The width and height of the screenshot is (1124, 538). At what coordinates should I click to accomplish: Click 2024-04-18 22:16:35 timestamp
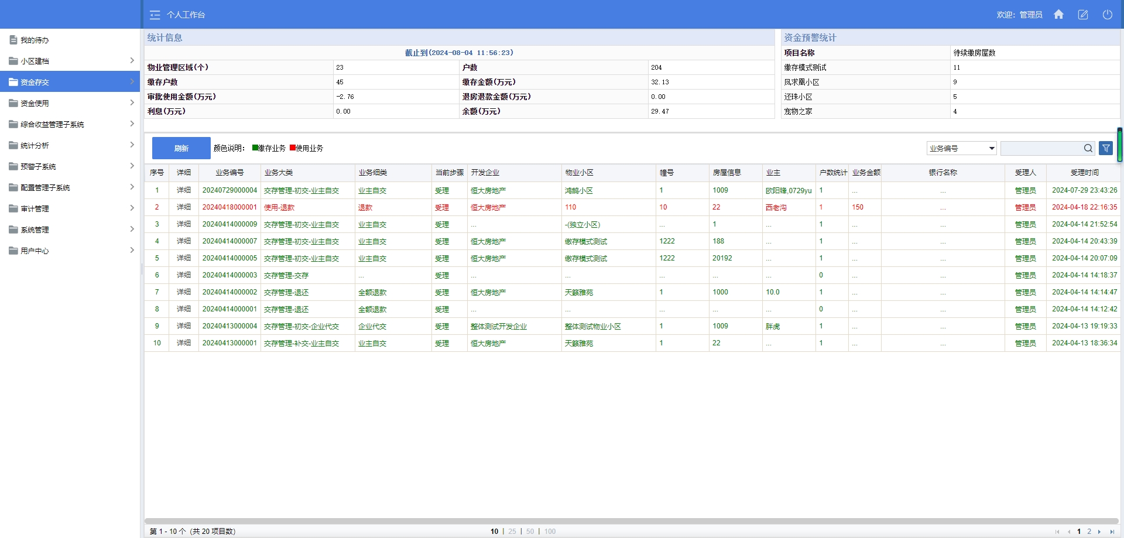(x=1084, y=207)
